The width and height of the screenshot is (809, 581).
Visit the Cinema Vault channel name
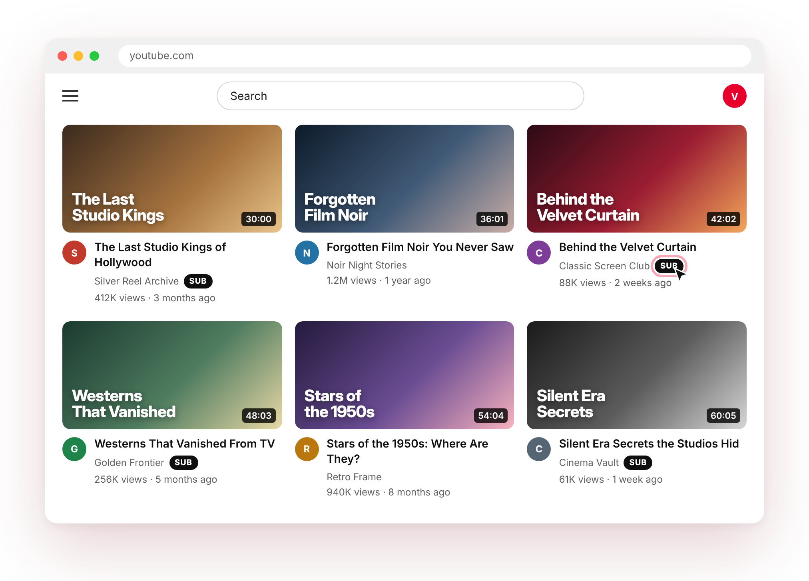click(x=589, y=462)
